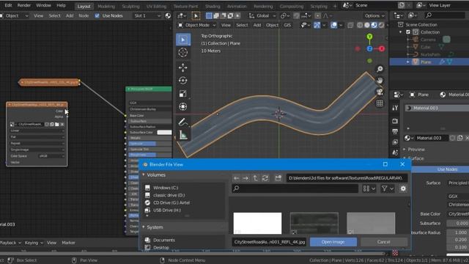Toggle camera view icon in viewport
Screen dimensions: 469x264
(380, 92)
